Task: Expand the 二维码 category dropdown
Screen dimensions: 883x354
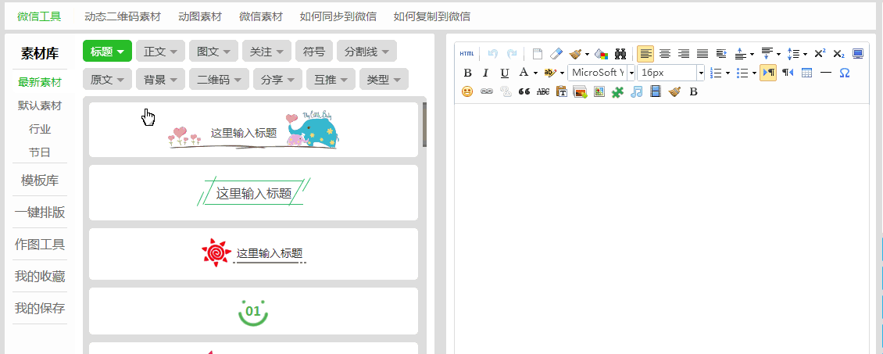Action: point(219,80)
